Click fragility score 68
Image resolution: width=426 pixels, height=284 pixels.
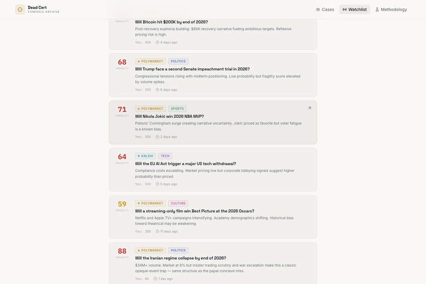point(122,62)
